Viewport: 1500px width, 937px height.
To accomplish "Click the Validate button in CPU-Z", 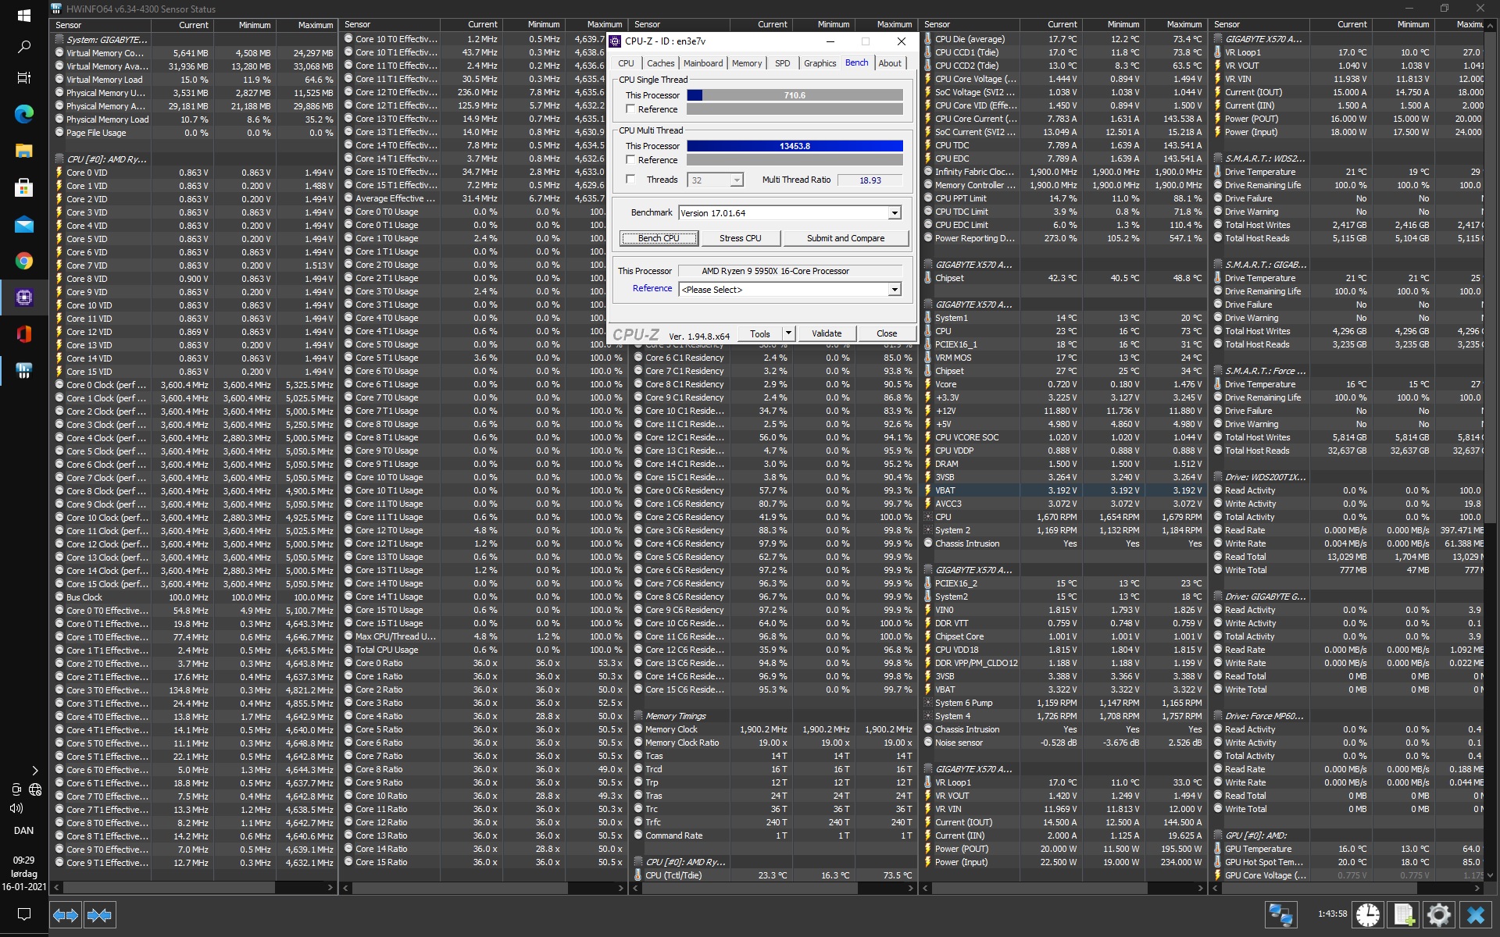I will click(827, 333).
